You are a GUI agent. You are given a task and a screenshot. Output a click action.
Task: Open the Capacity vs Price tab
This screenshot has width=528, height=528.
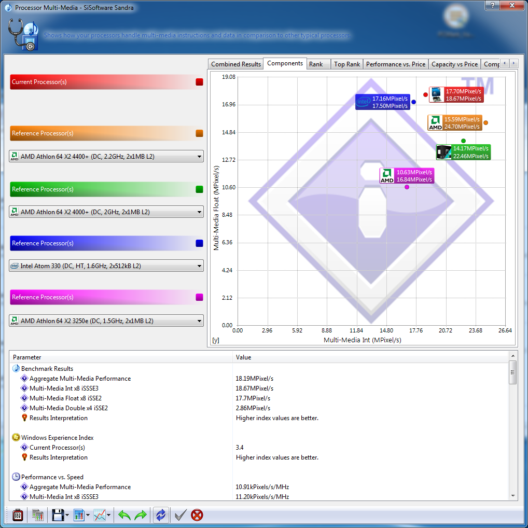click(x=454, y=64)
